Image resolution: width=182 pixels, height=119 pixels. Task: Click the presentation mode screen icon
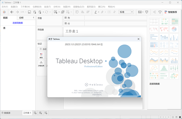147,12
